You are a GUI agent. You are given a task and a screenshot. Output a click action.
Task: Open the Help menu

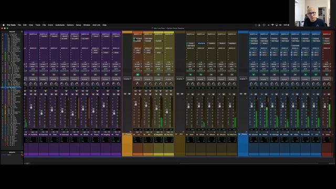104,25
